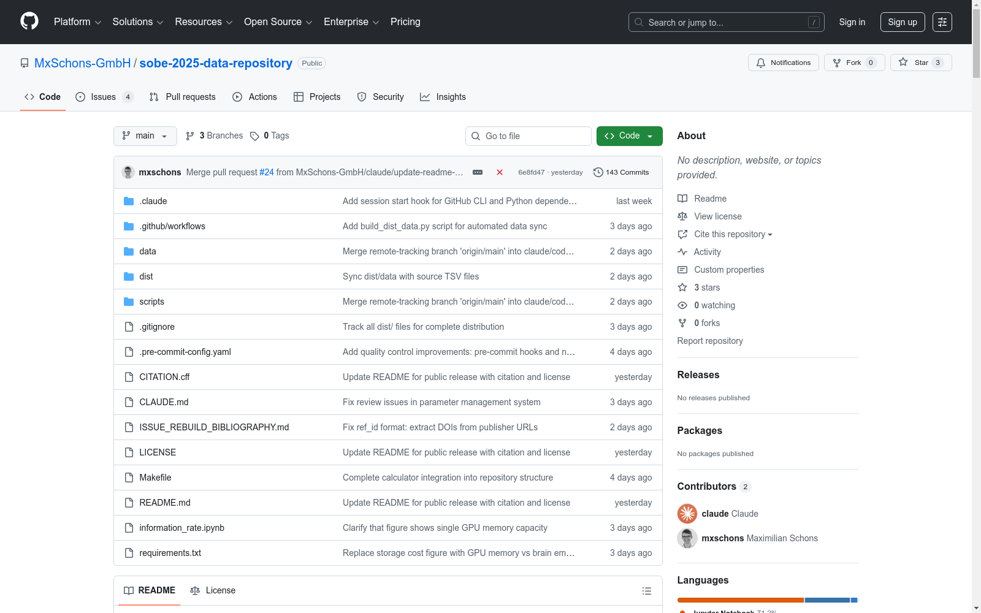Open the scripts folder

coord(151,302)
